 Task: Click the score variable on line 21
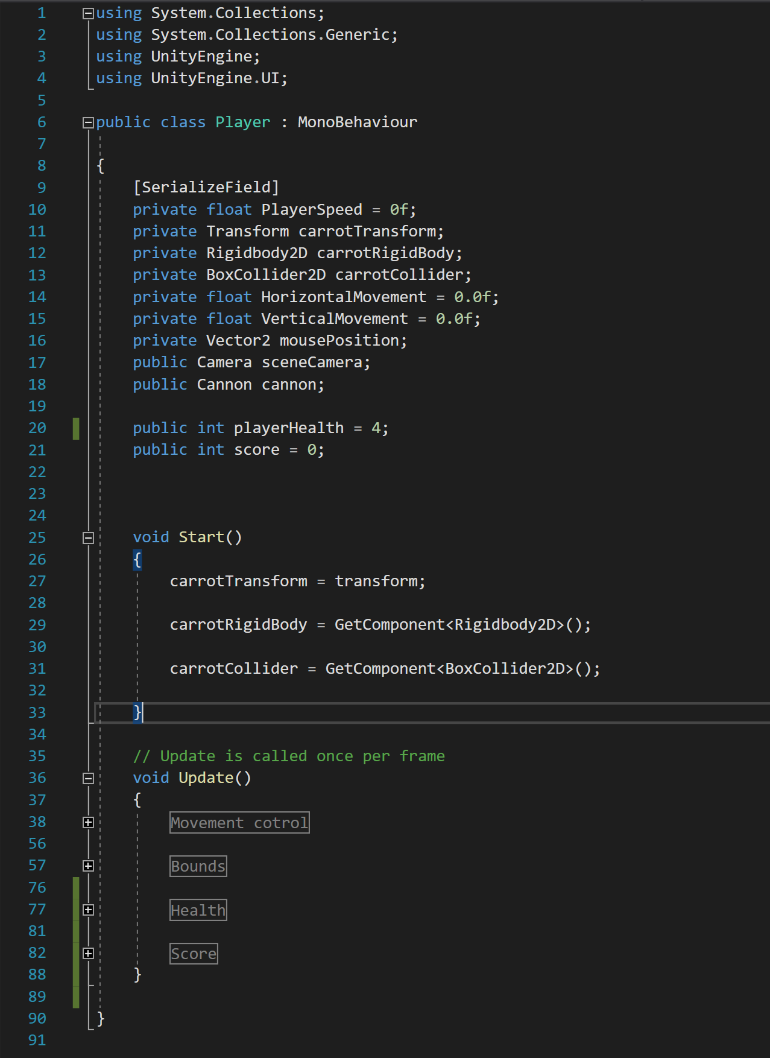coord(257,450)
